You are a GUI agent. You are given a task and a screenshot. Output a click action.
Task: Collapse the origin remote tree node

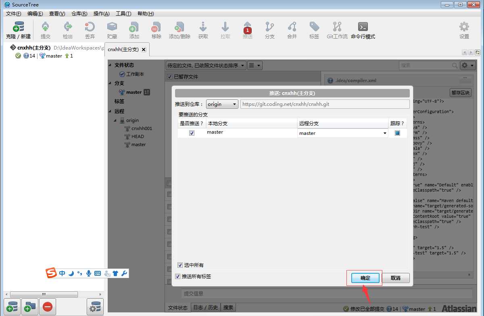coord(116,120)
